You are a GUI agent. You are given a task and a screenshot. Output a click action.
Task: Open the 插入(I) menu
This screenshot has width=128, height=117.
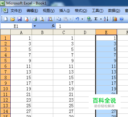(x=65, y=11)
